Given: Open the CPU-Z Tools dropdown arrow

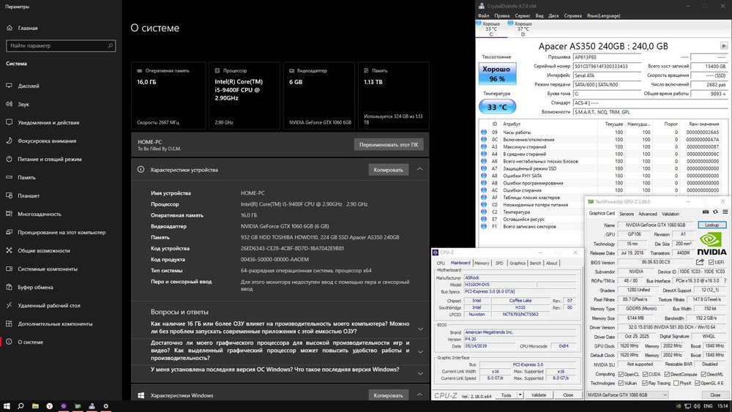Looking at the screenshot, I should 520,394.
